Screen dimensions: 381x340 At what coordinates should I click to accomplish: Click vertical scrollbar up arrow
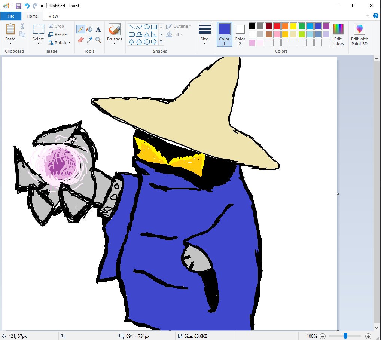[377, 58]
